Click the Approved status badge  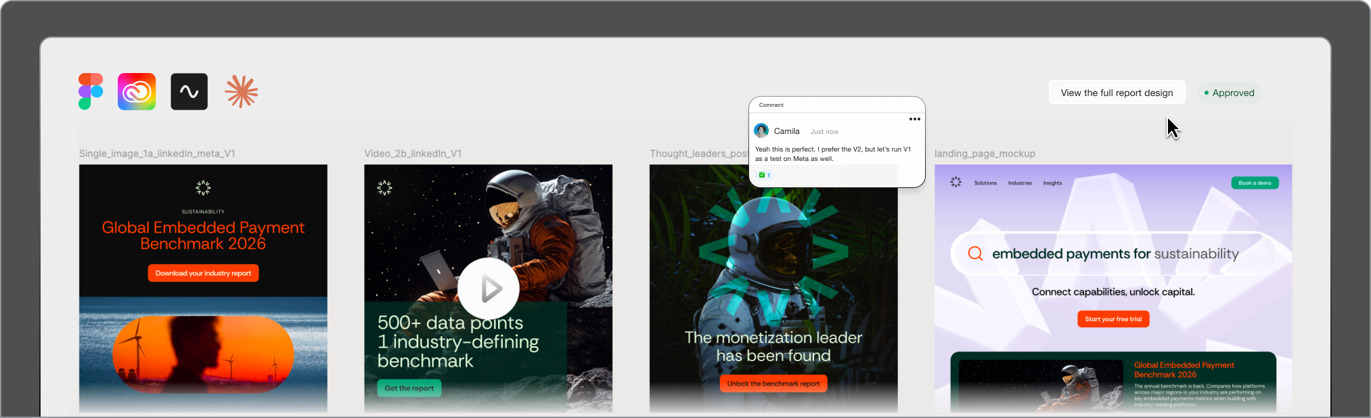(1229, 93)
